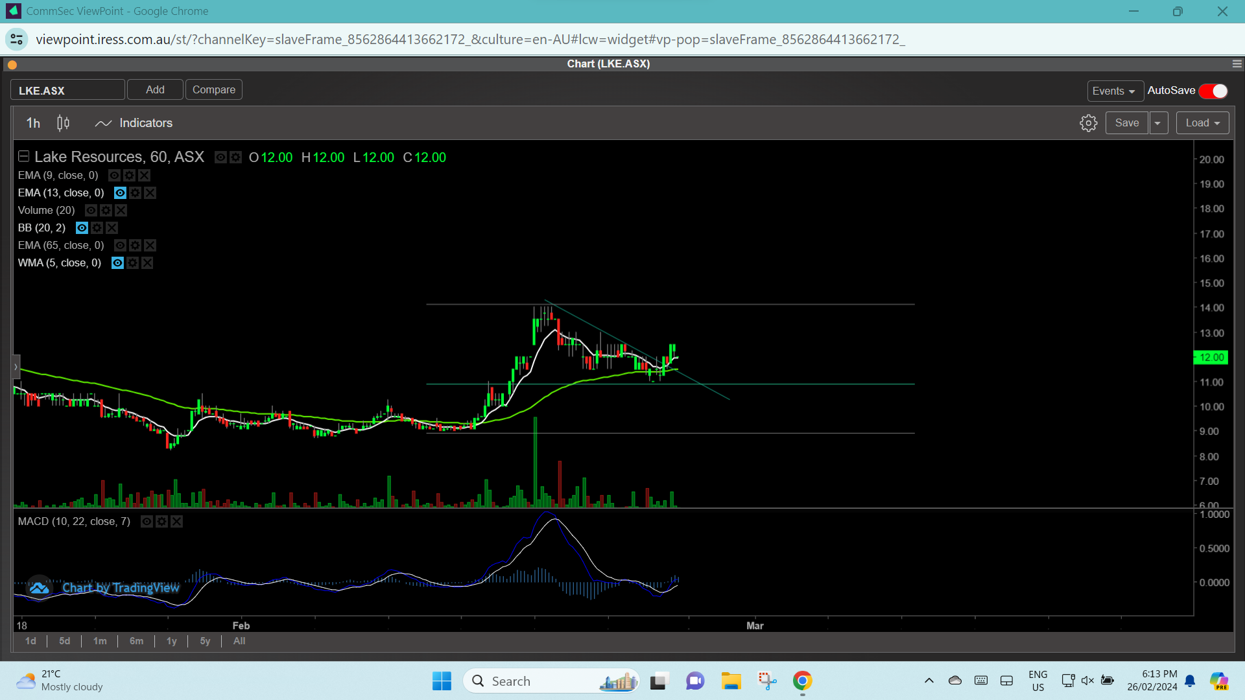Select the All time range

point(239,641)
